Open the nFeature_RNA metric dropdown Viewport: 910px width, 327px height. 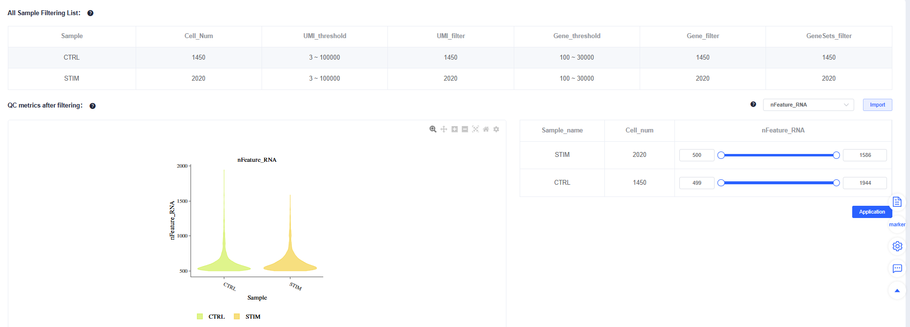coord(808,105)
